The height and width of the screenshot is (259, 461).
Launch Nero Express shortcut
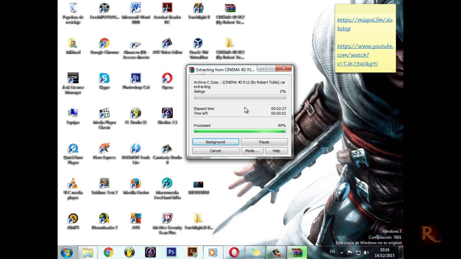(x=104, y=151)
